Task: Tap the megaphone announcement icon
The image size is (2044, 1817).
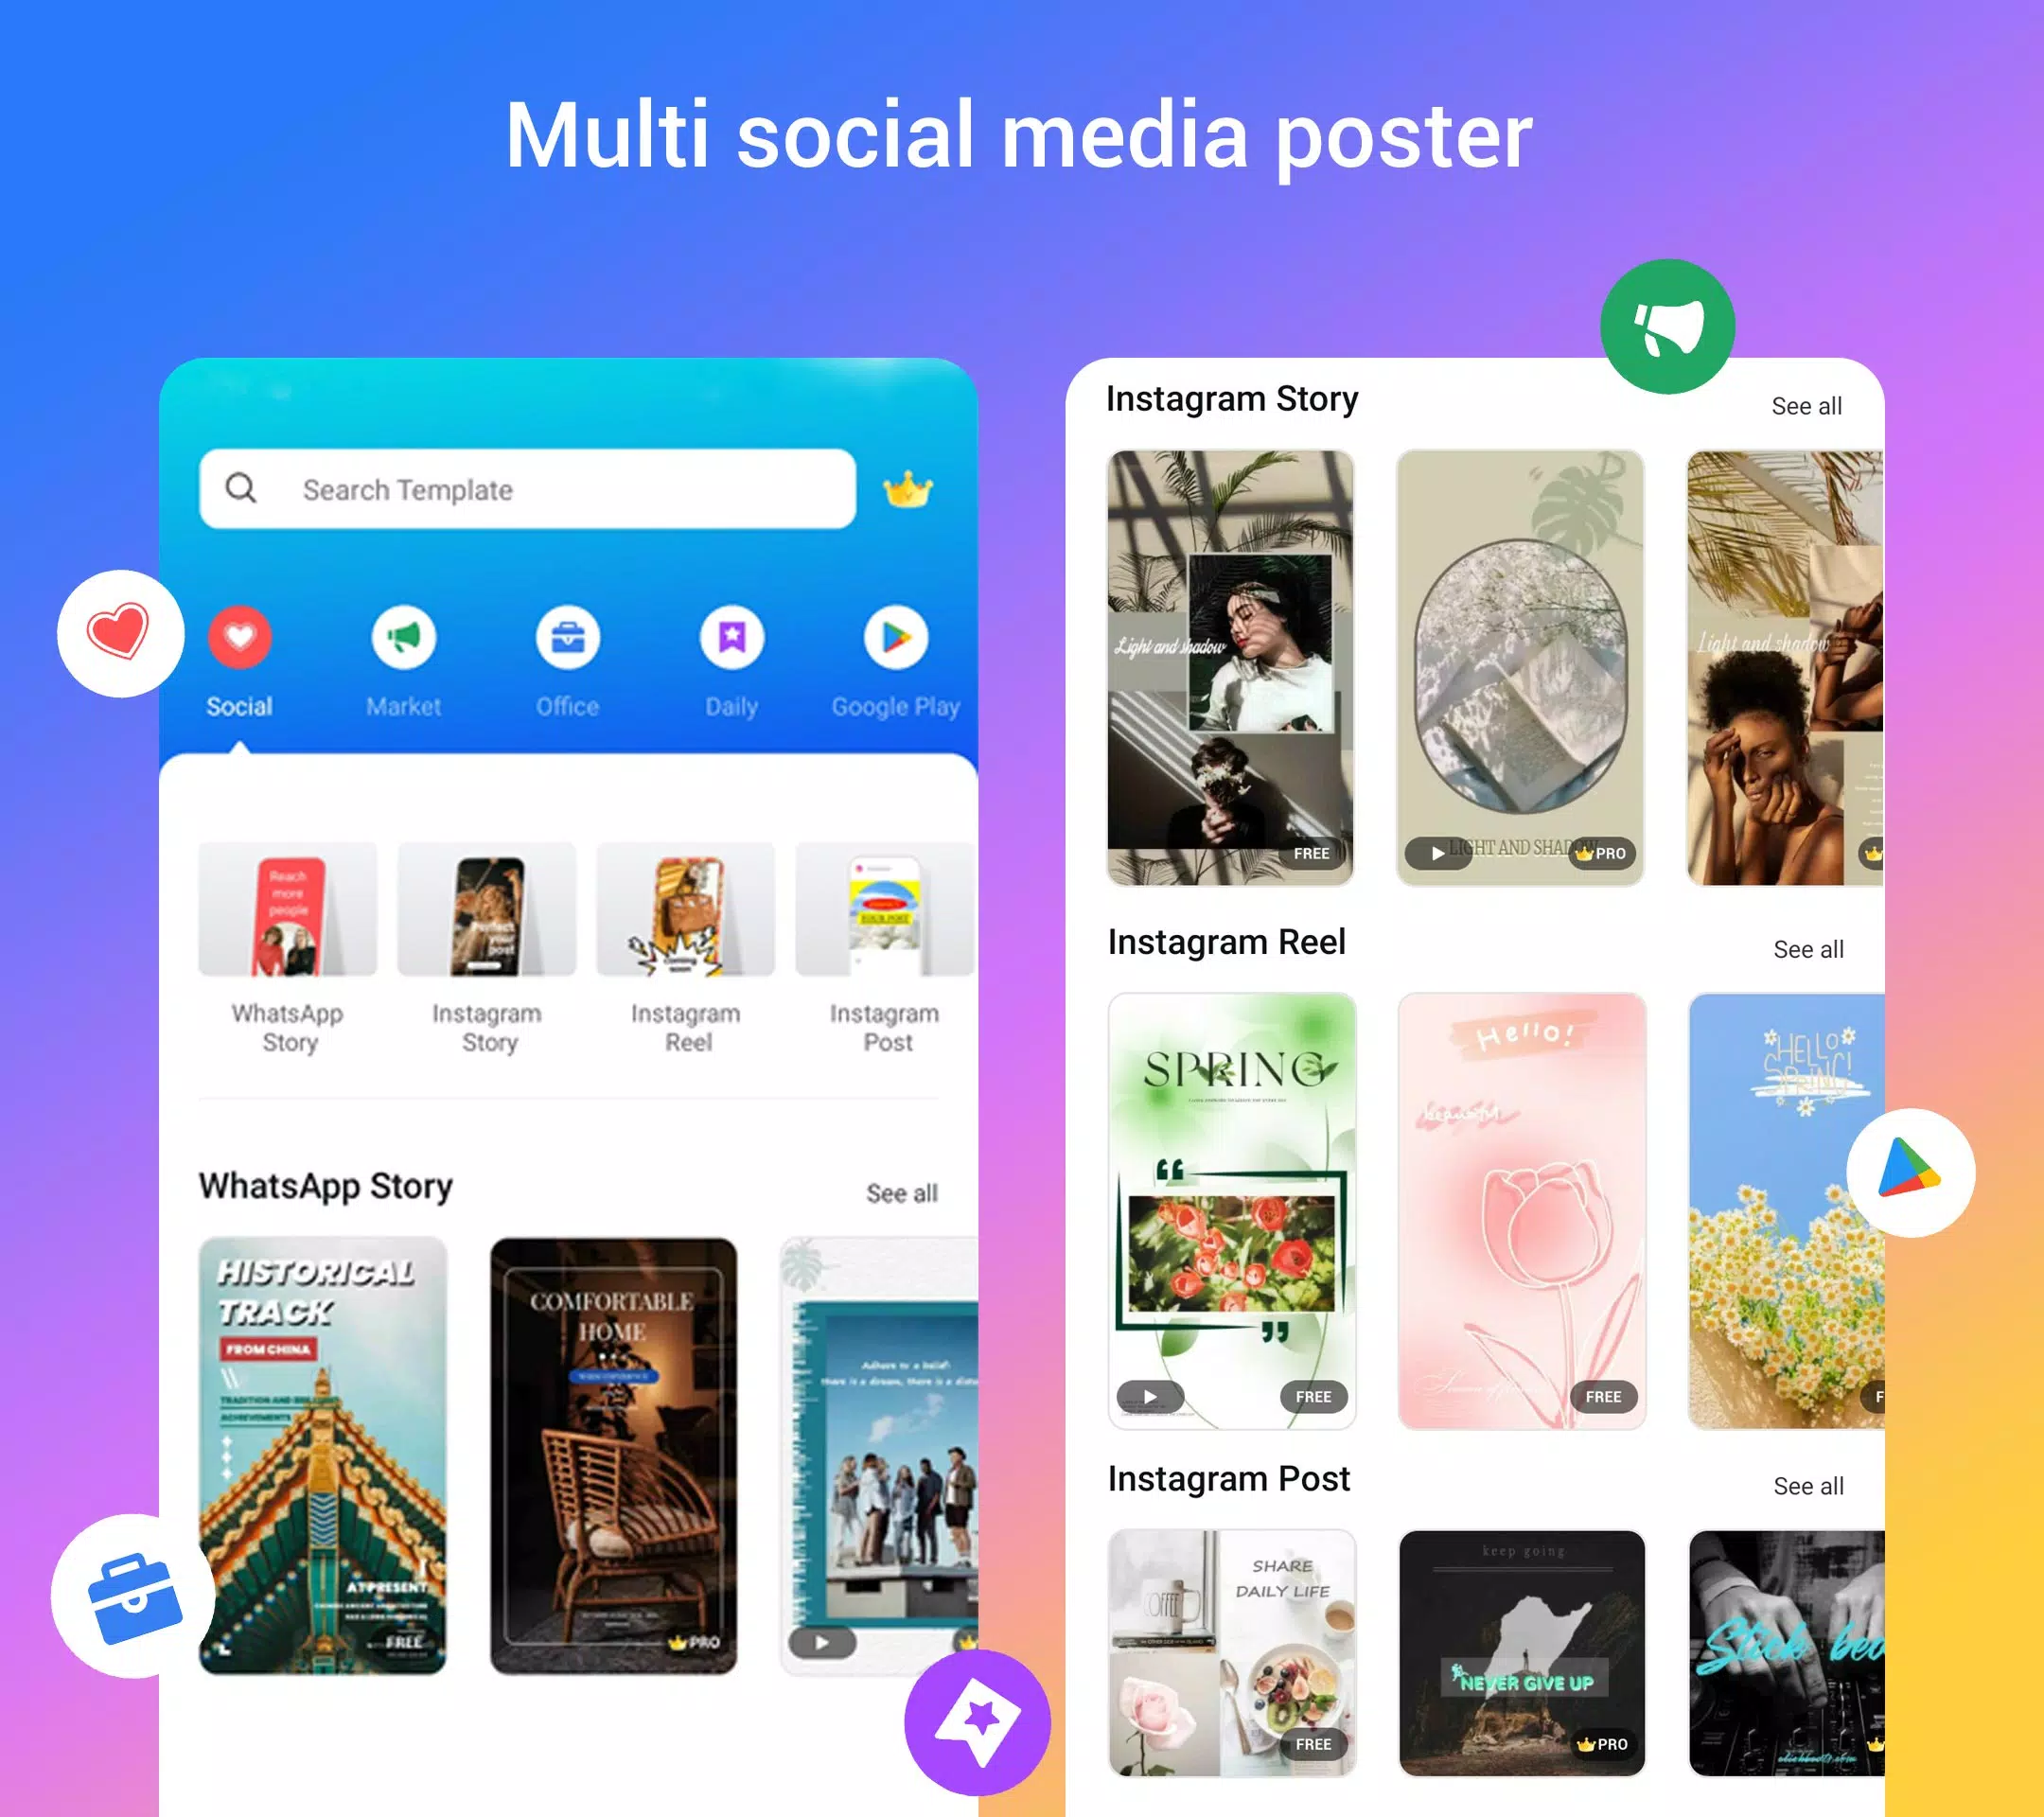Action: [x=1667, y=326]
